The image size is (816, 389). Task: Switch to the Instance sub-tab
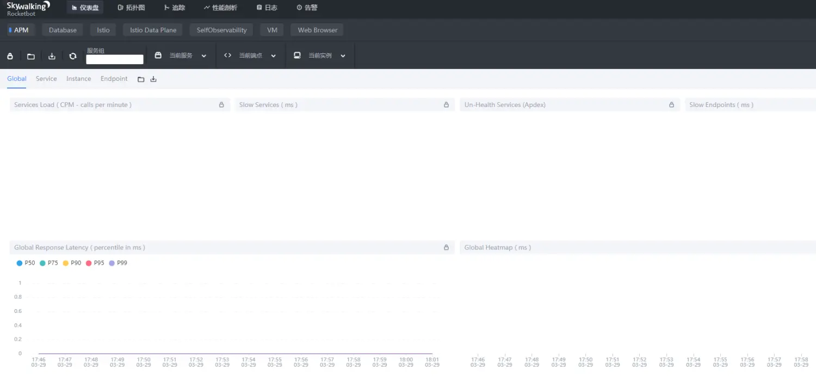click(78, 79)
